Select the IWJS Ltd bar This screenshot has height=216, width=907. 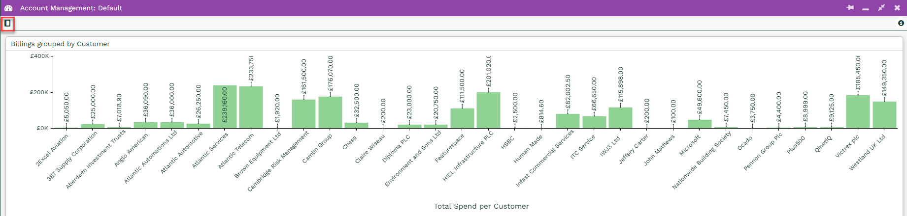[620, 118]
